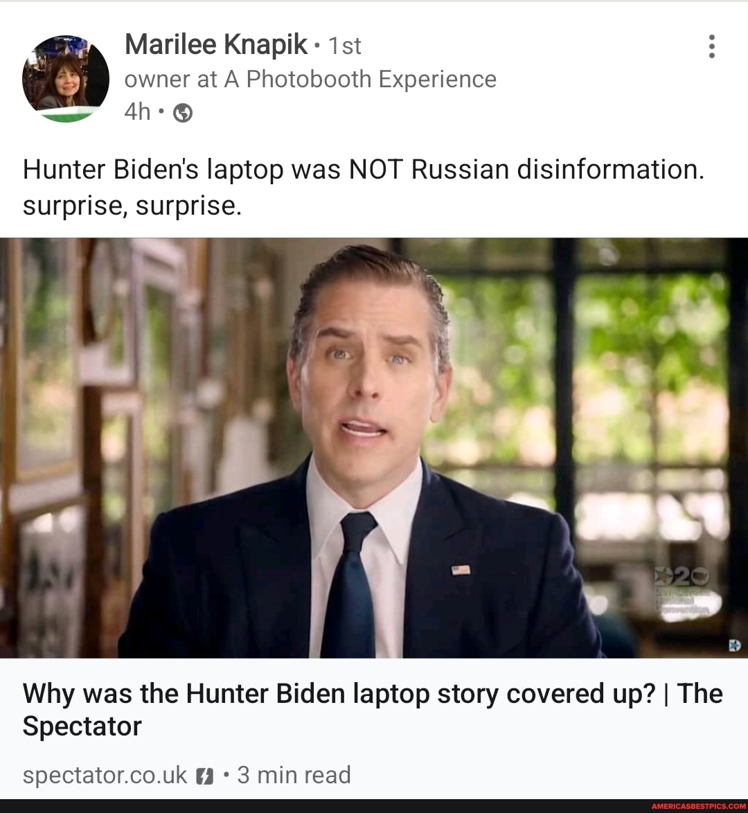Click the "1st" connection degree label

click(345, 46)
